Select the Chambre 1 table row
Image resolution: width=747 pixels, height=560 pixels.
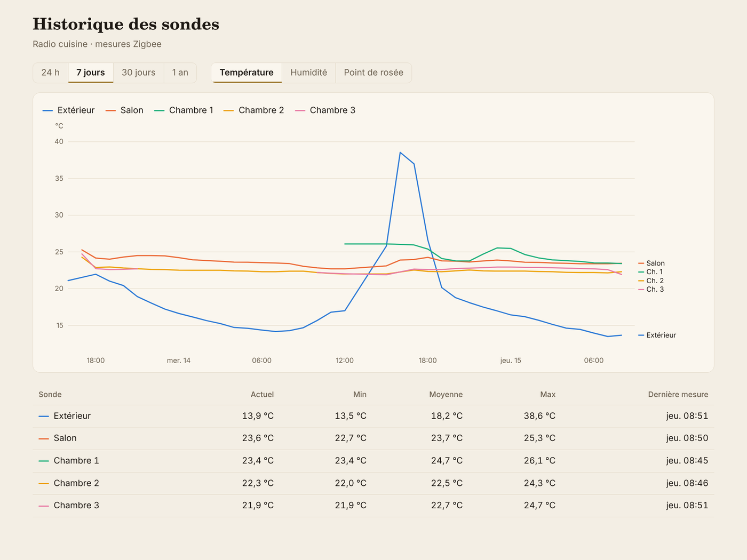373,461
